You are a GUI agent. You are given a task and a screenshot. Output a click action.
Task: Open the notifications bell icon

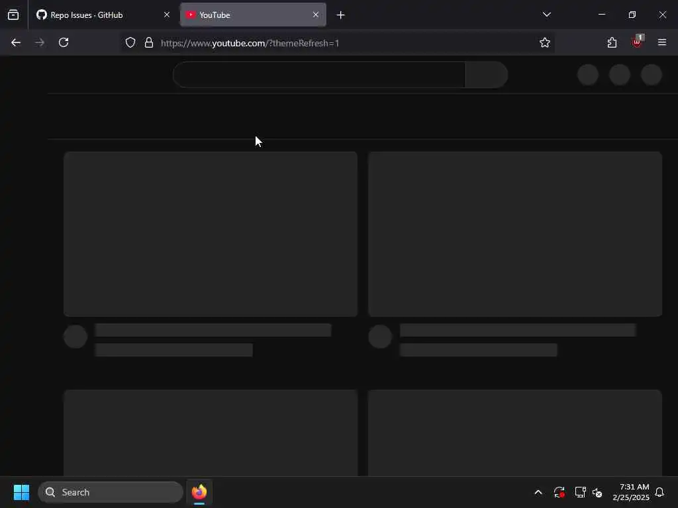[x=660, y=492]
